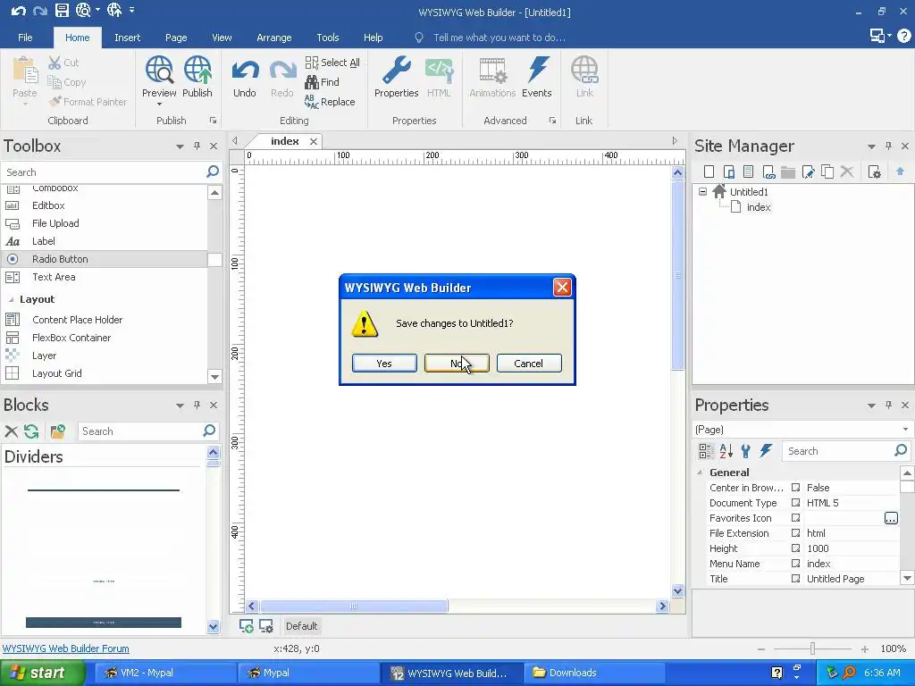Toggle checkbox beside Center in Browser property

(x=795, y=488)
